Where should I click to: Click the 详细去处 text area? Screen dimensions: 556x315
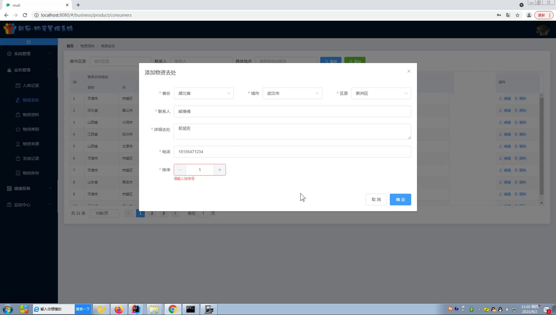[x=292, y=131]
